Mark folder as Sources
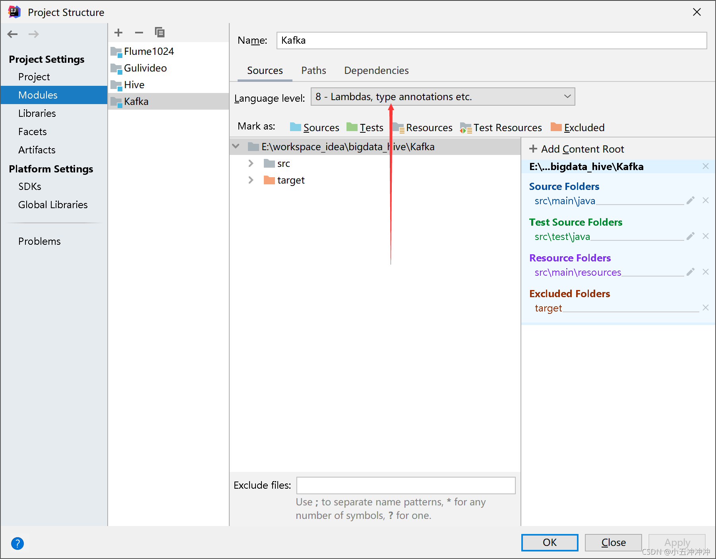Viewport: 716px width, 559px height. (314, 128)
